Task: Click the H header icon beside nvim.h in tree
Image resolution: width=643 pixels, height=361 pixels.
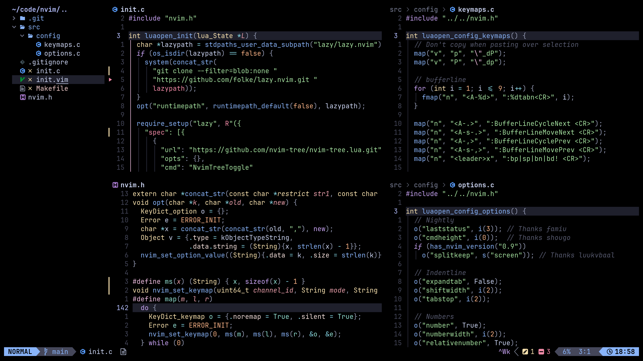Action: point(23,97)
